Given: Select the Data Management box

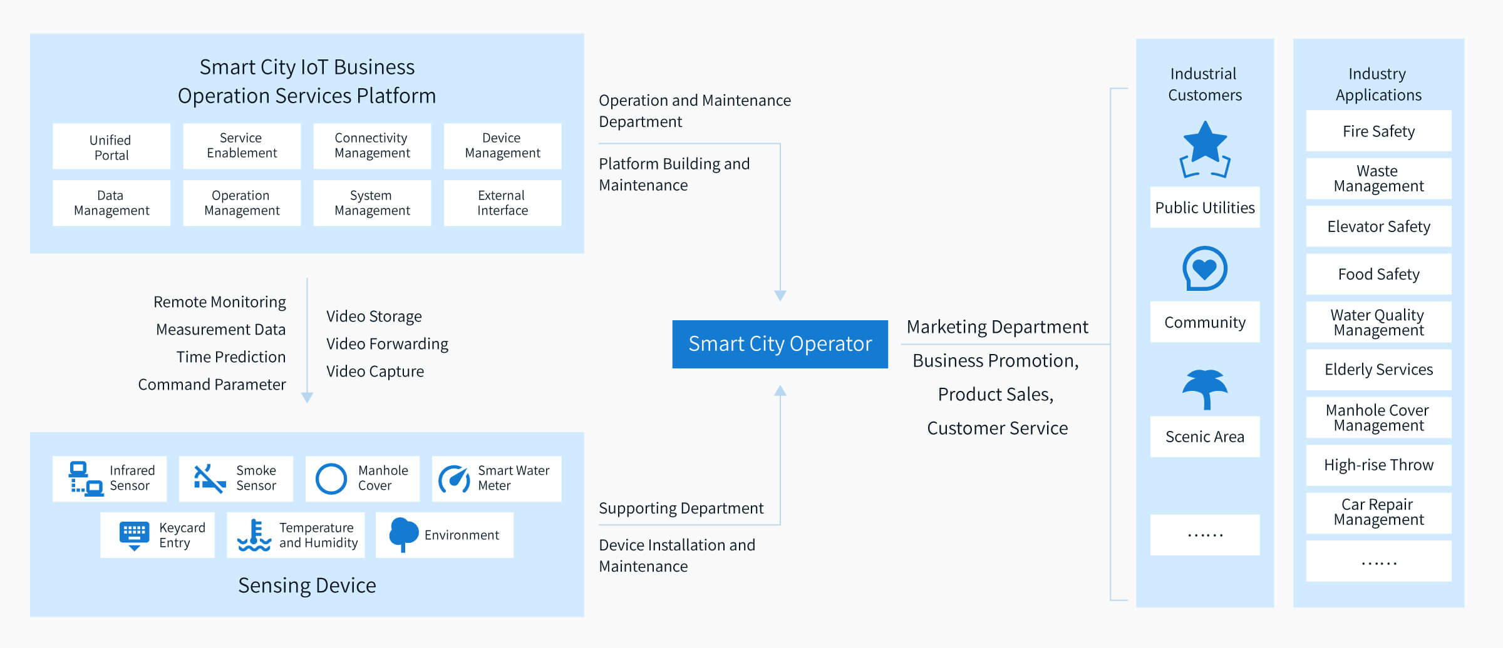Looking at the screenshot, I should [111, 203].
